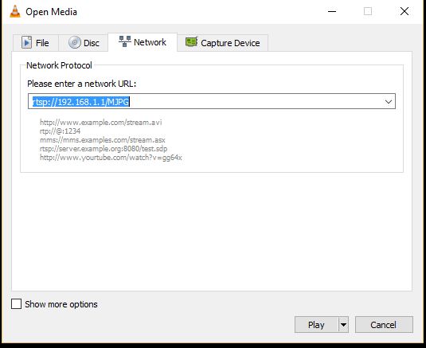Click the highlighted rtsp://192.168.1.1/MJPG text
The height and width of the screenshot is (348, 426).
click(81, 102)
